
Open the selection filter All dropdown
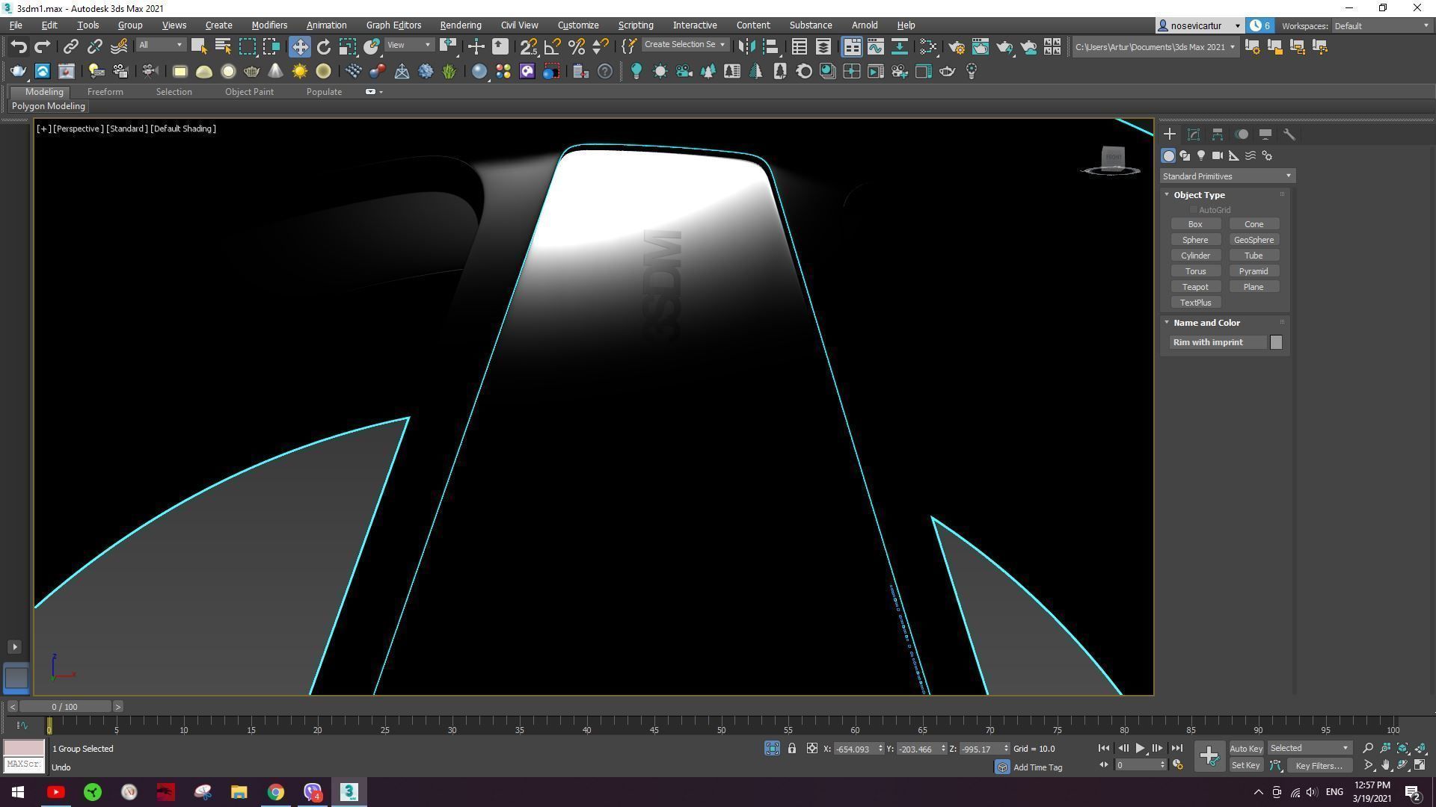160,45
